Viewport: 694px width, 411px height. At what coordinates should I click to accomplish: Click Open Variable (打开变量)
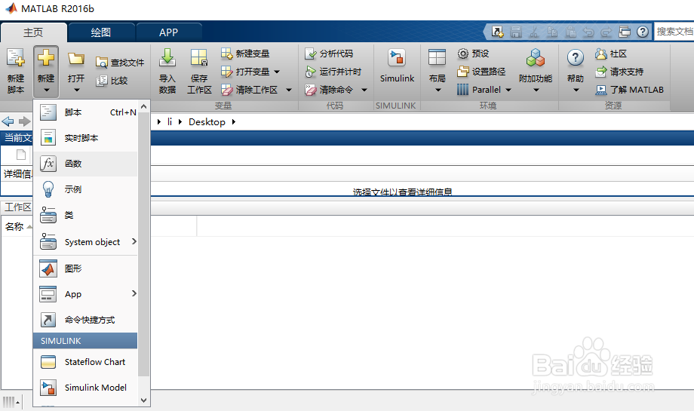click(x=245, y=71)
